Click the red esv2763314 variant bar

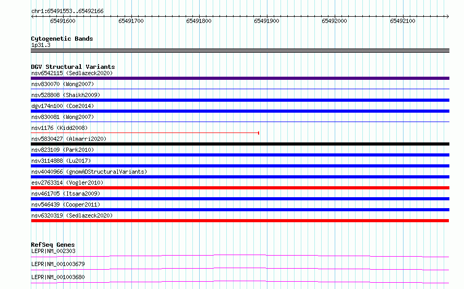(x=240, y=188)
